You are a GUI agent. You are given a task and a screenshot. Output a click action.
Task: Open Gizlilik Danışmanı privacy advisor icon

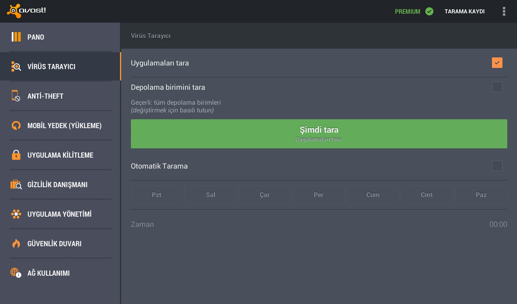(16, 184)
